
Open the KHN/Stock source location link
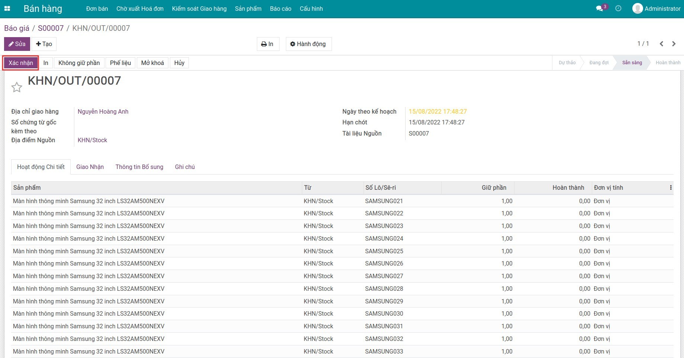pyautogui.click(x=92, y=140)
